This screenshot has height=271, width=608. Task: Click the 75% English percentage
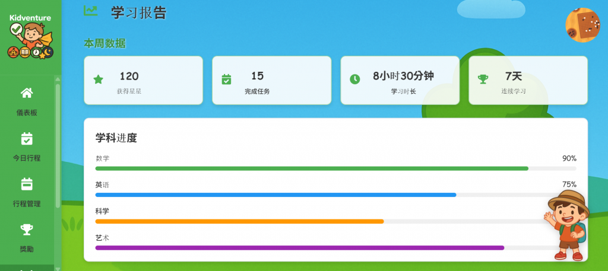(x=569, y=184)
